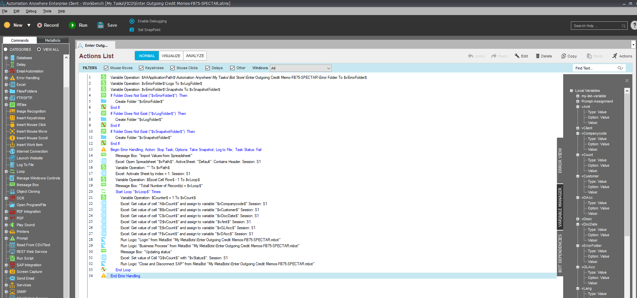This screenshot has height=298, width=637.
Task: Select the Insert Mouse Click command
Action: coord(31,125)
